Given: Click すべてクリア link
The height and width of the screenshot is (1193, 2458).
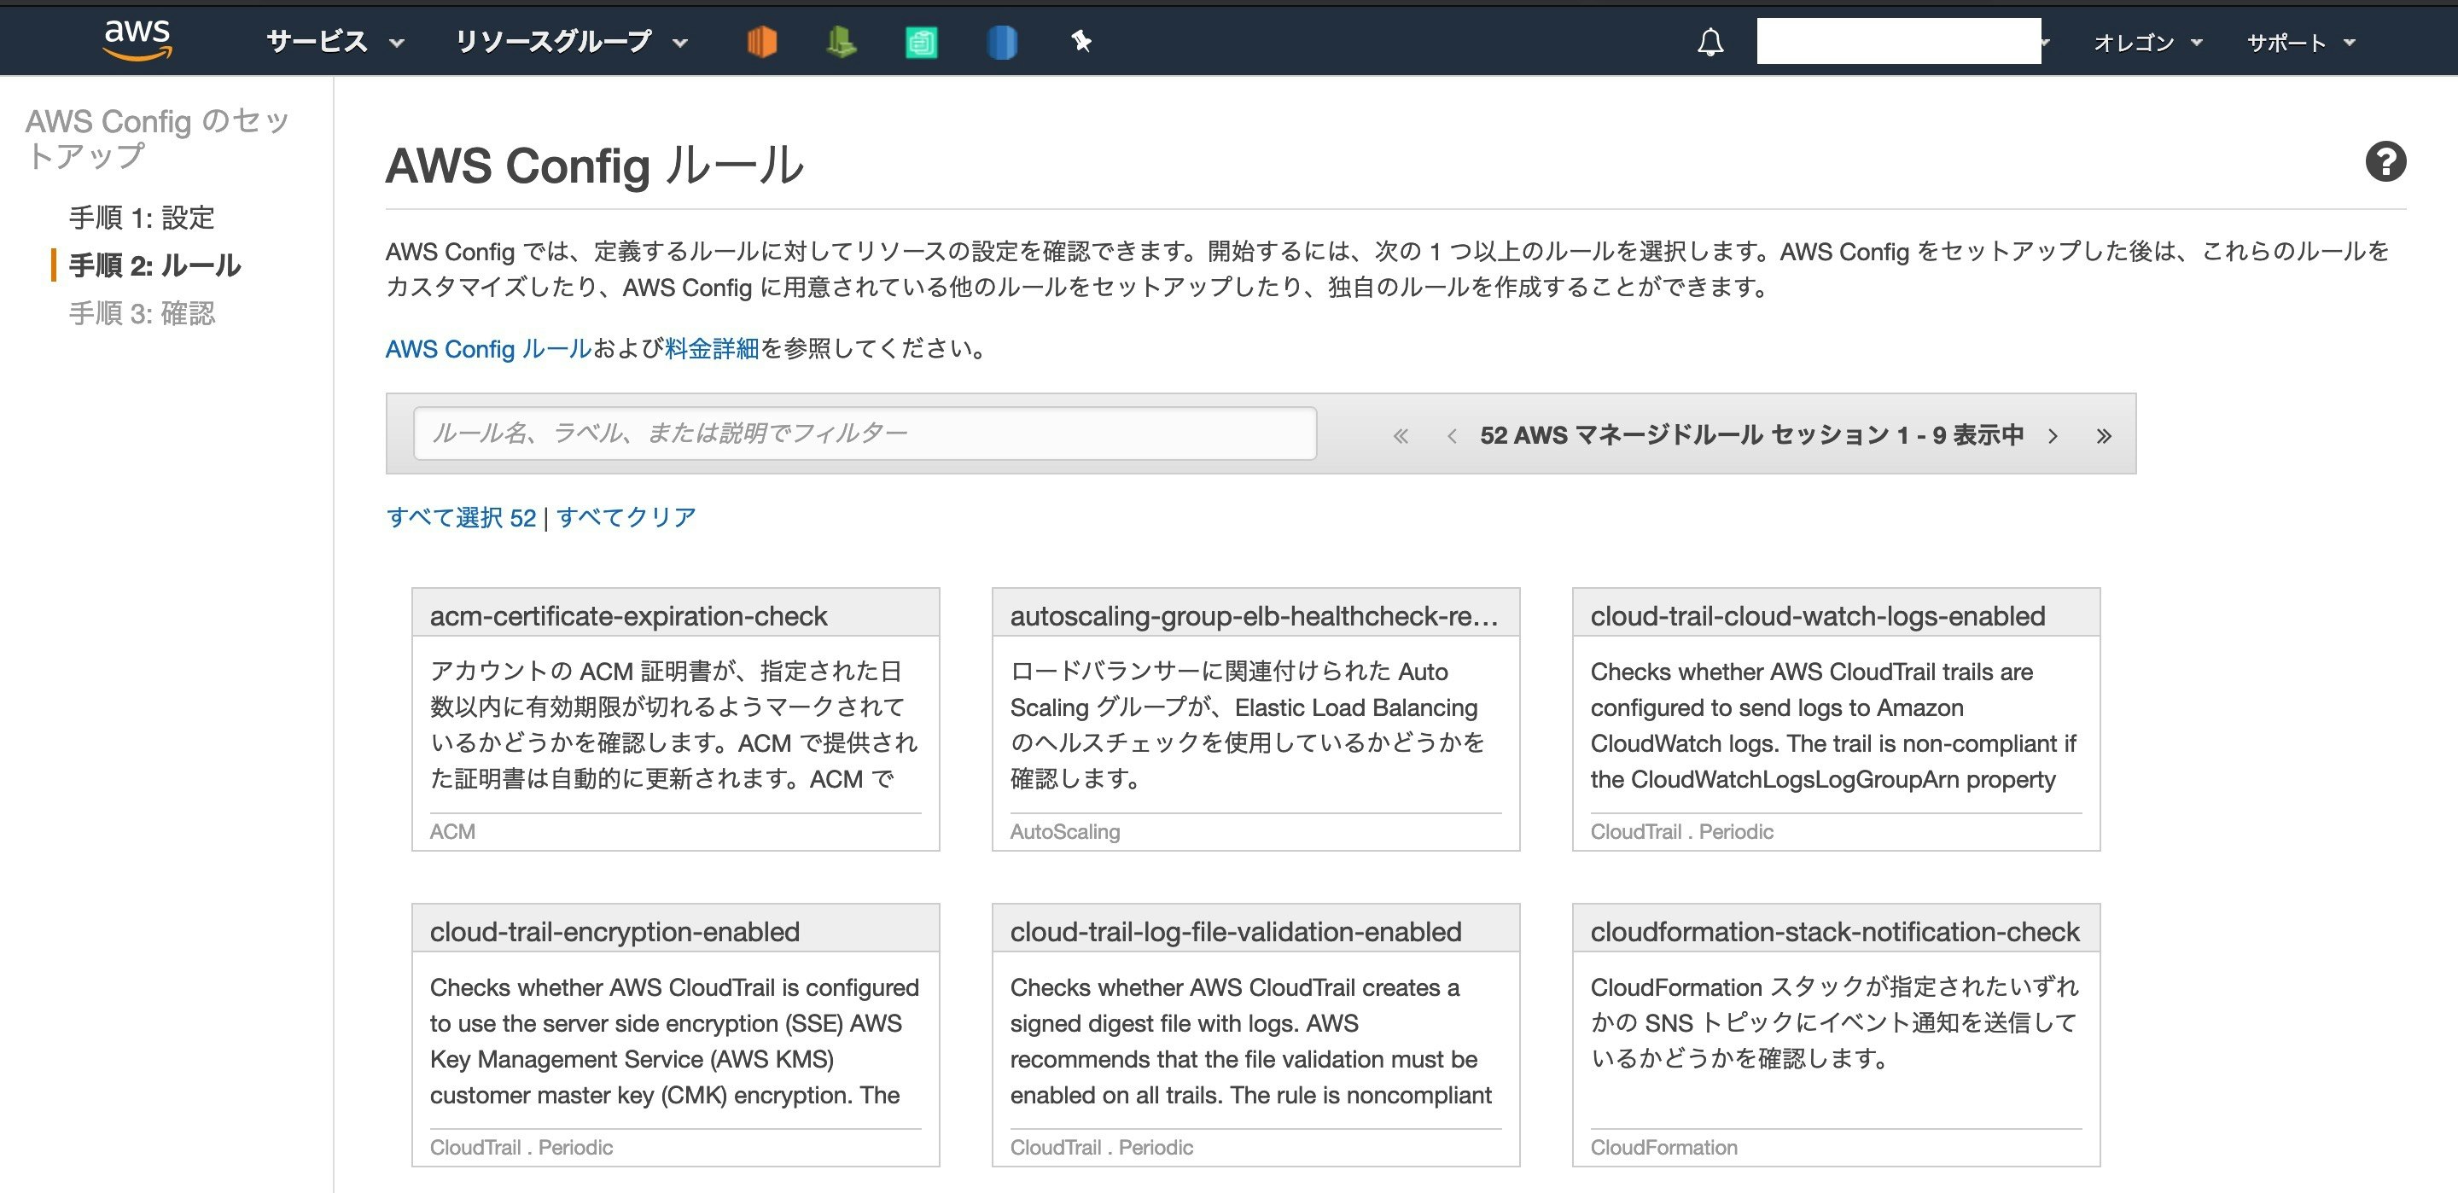Looking at the screenshot, I should pos(626,517).
